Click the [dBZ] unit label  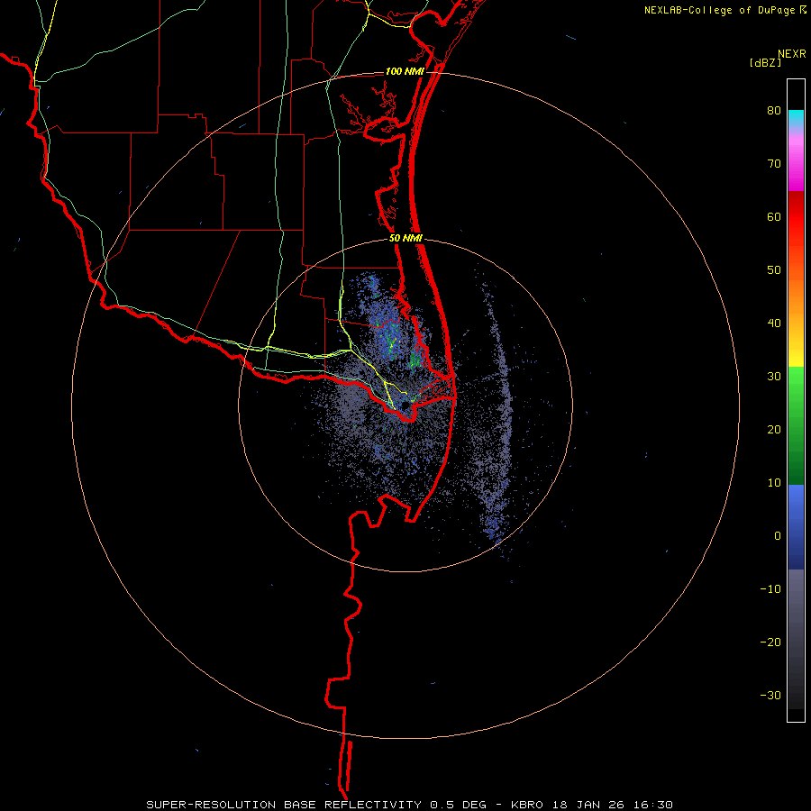pyautogui.click(x=765, y=62)
